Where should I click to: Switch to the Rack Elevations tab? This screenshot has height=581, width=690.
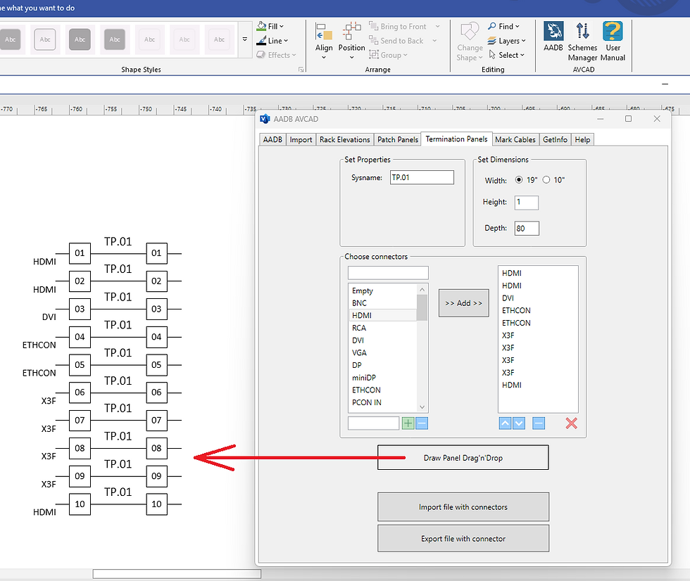click(x=344, y=139)
